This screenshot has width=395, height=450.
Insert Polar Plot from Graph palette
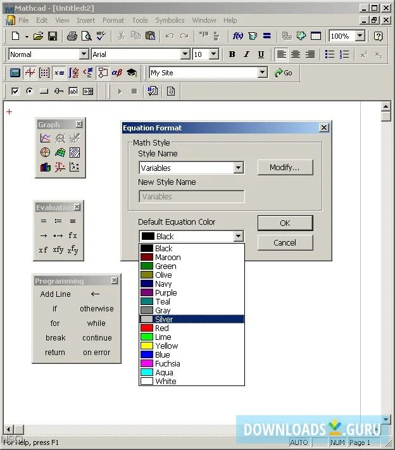pyautogui.click(x=45, y=153)
